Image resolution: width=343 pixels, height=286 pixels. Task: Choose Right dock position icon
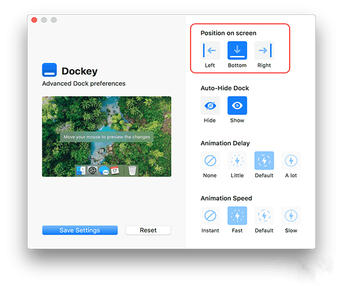click(x=264, y=50)
